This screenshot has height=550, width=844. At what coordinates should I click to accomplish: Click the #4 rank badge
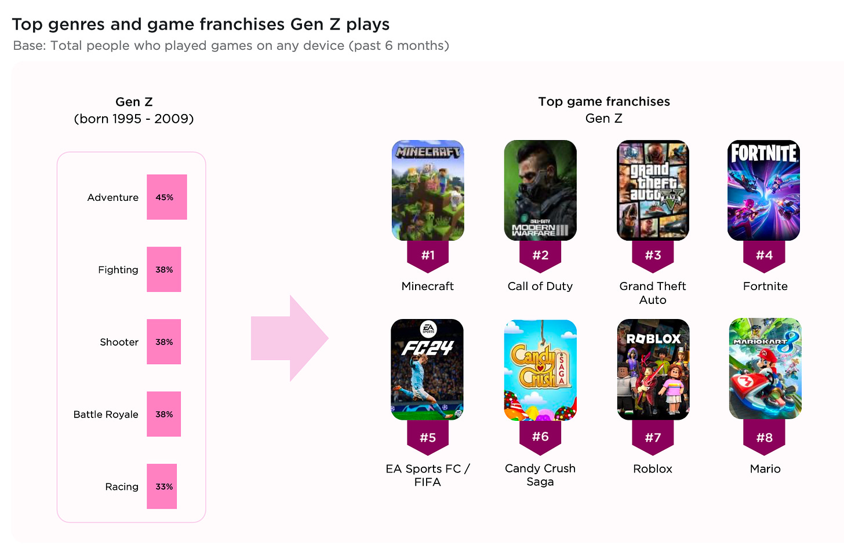point(764,256)
